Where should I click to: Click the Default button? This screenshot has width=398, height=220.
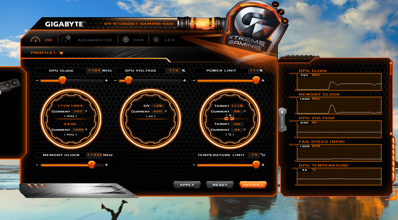pyautogui.click(x=253, y=185)
